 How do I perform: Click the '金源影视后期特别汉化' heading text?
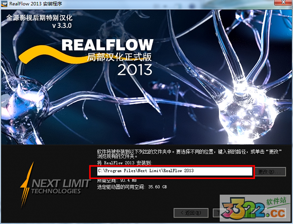(39, 18)
